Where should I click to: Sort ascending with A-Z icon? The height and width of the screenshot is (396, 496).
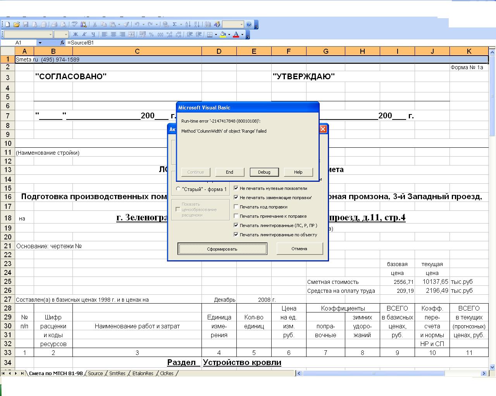point(188,24)
